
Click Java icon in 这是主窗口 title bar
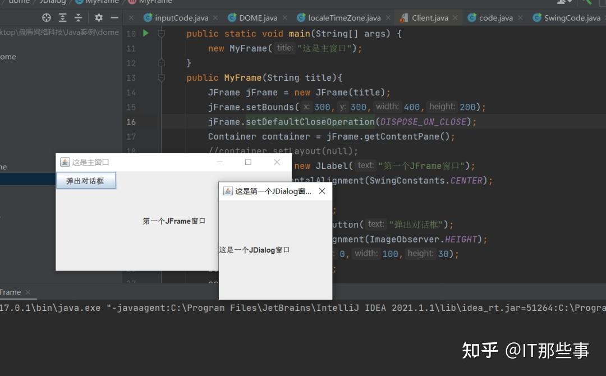pyautogui.click(x=65, y=162)
